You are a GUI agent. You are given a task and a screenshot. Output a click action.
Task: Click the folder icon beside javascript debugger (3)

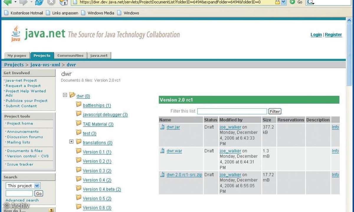78,113
